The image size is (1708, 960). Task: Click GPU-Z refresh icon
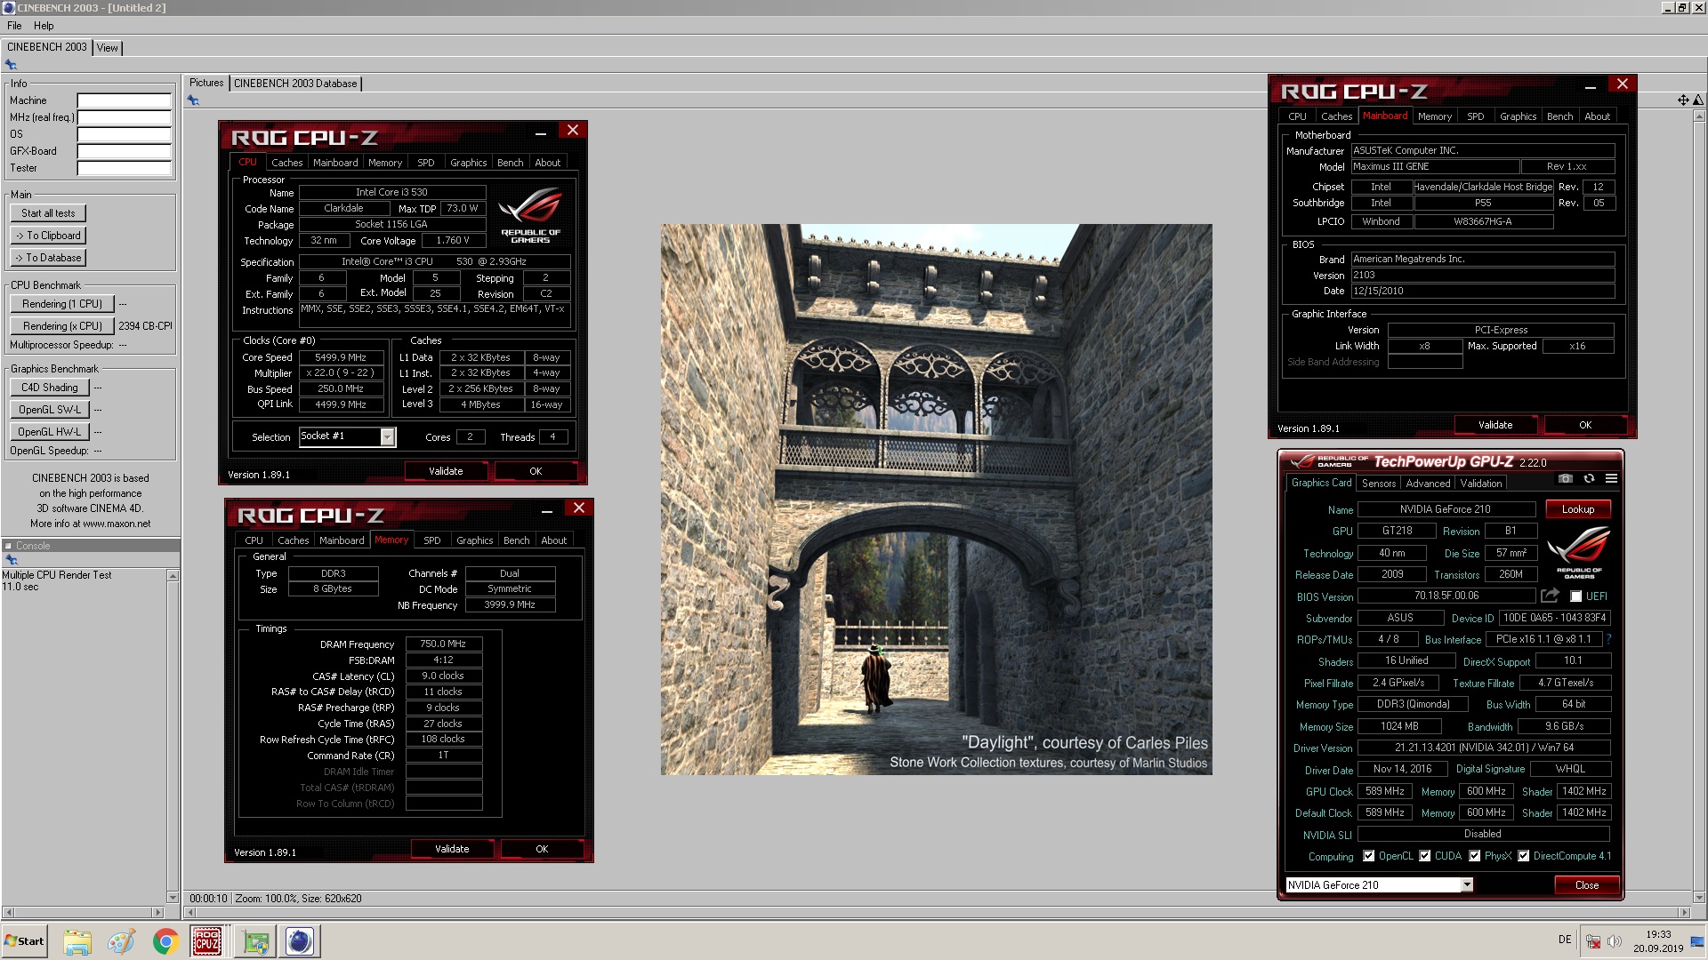click(x=1589, y=478)
